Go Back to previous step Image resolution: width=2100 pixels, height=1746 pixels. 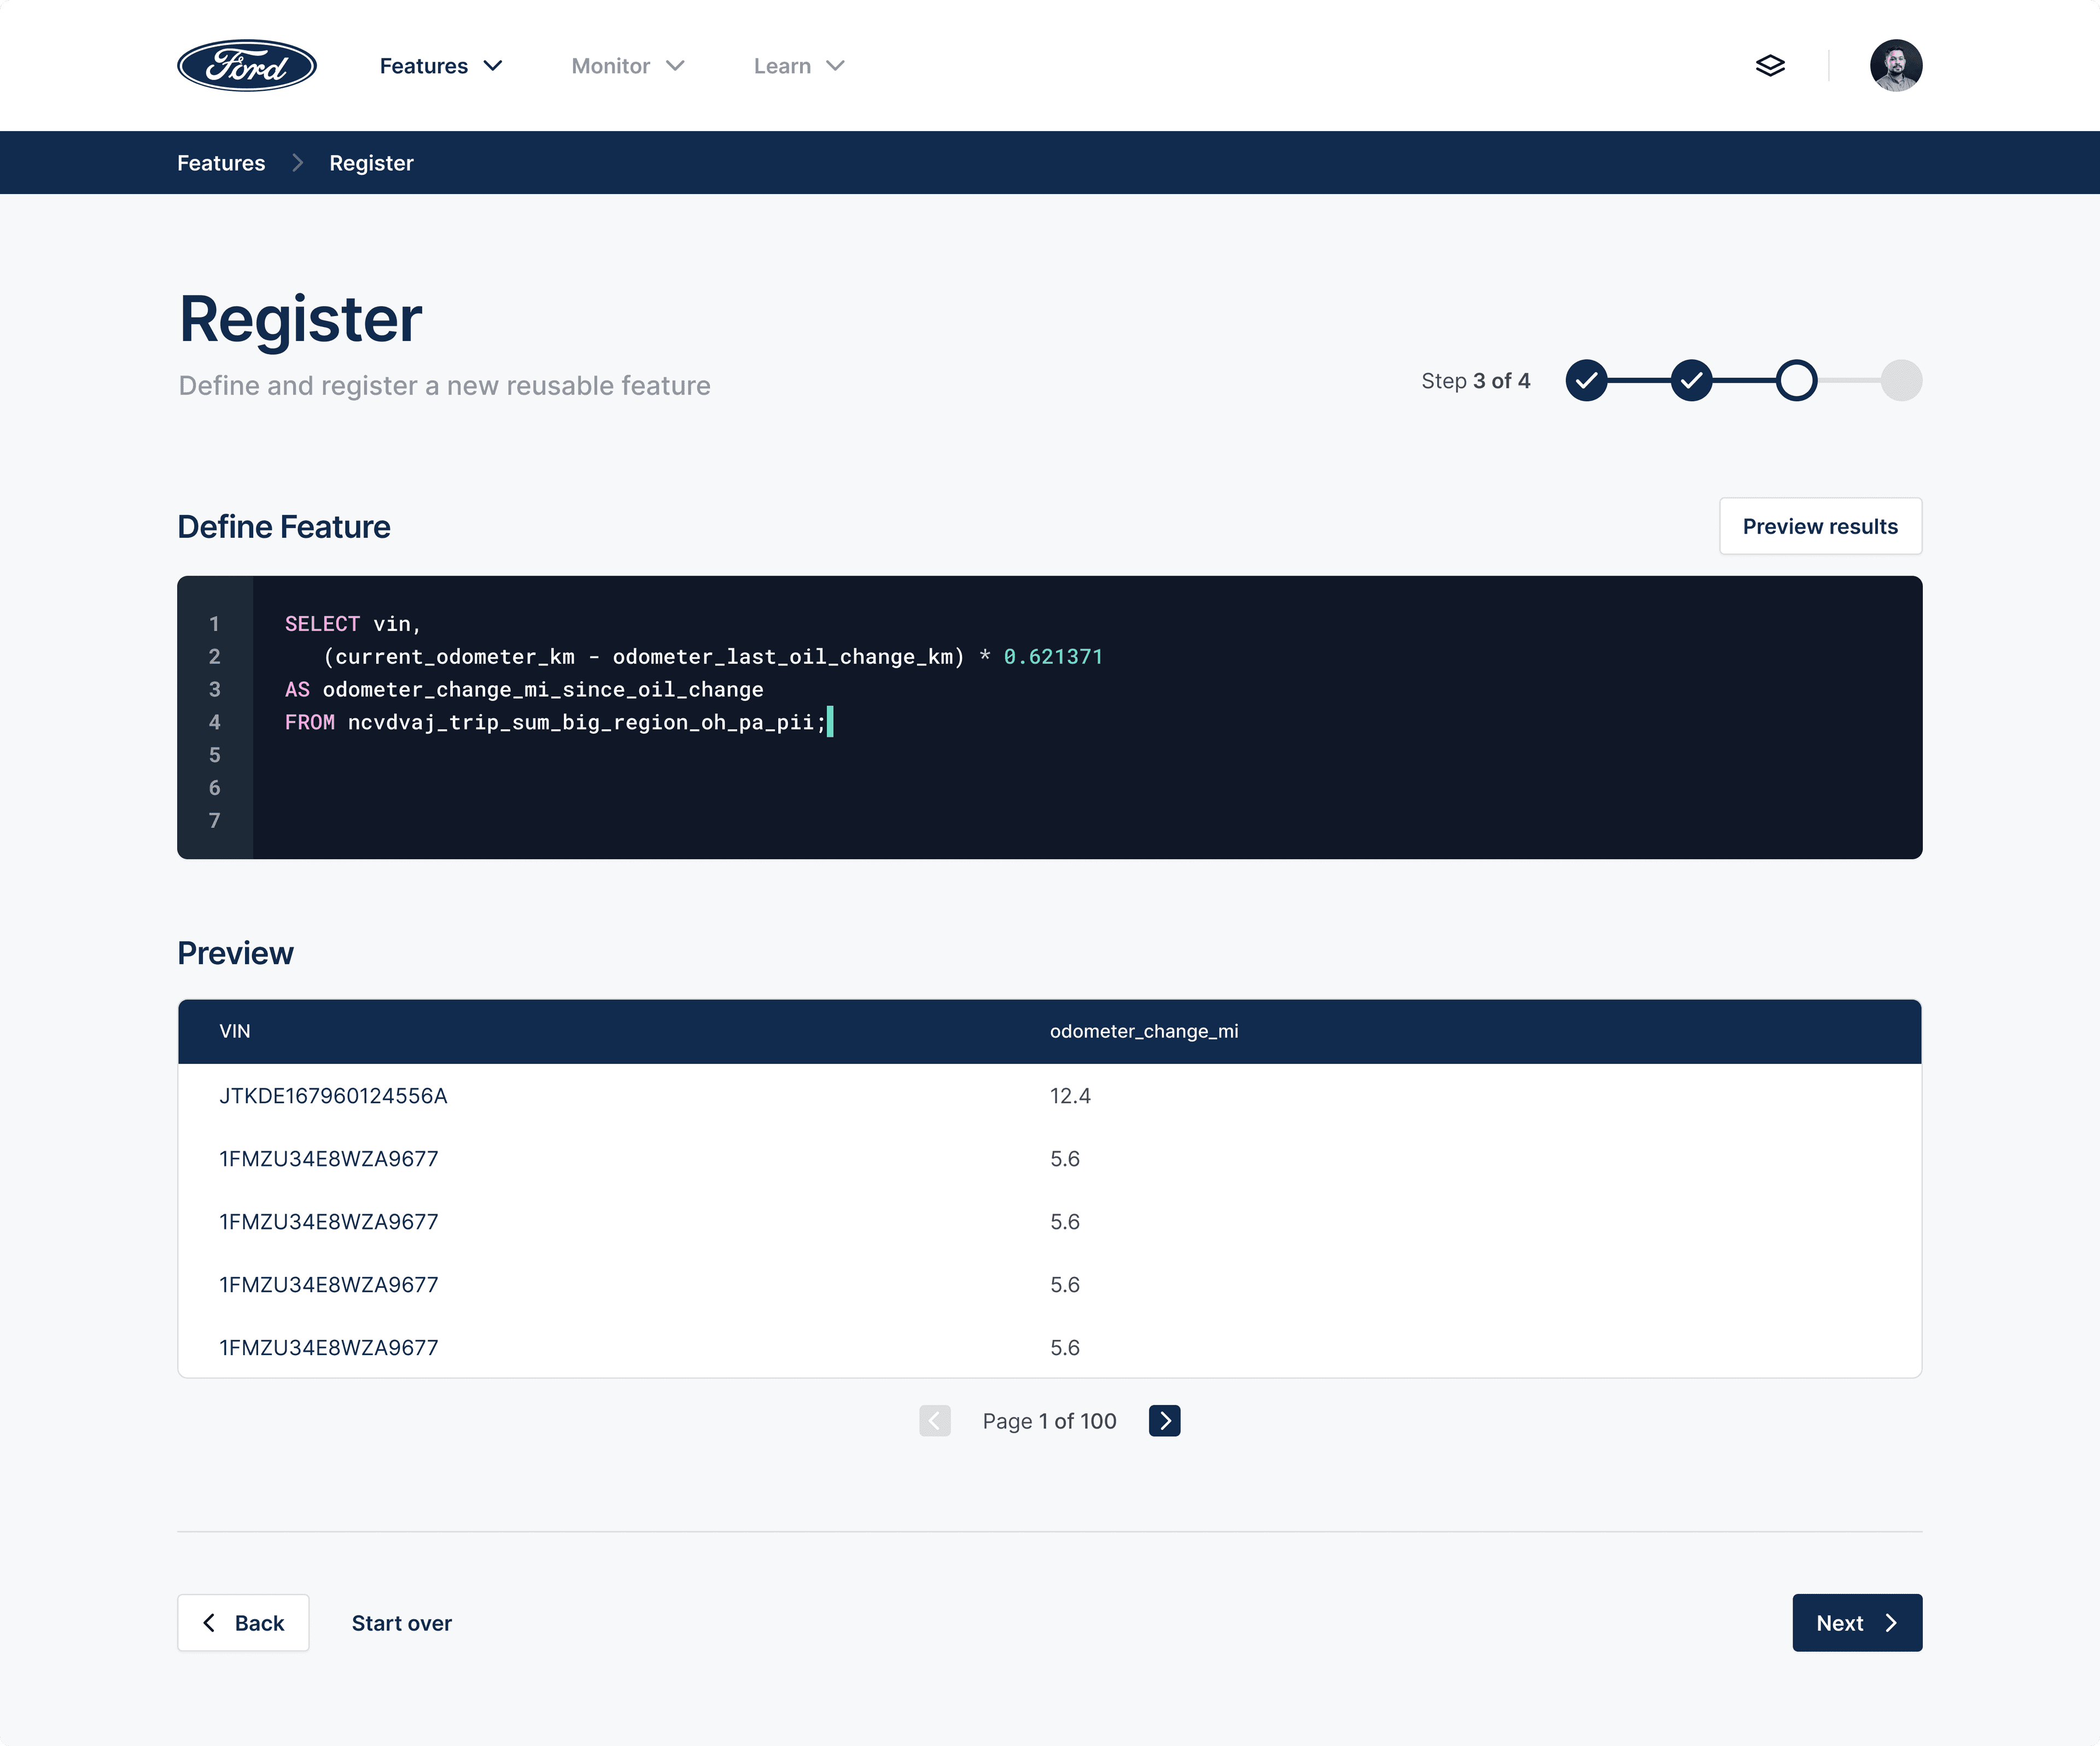243,1622
